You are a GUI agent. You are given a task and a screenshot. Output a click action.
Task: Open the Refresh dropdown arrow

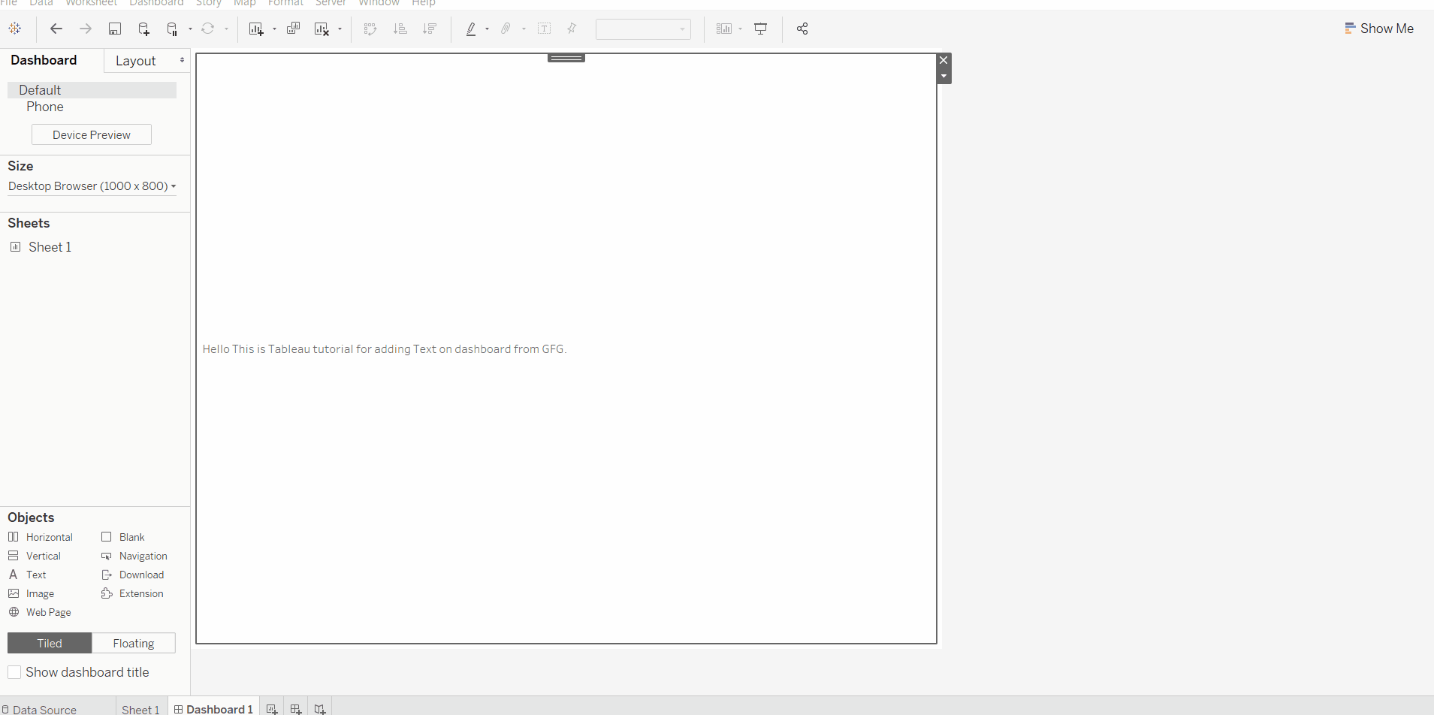[x=226, y=29]
